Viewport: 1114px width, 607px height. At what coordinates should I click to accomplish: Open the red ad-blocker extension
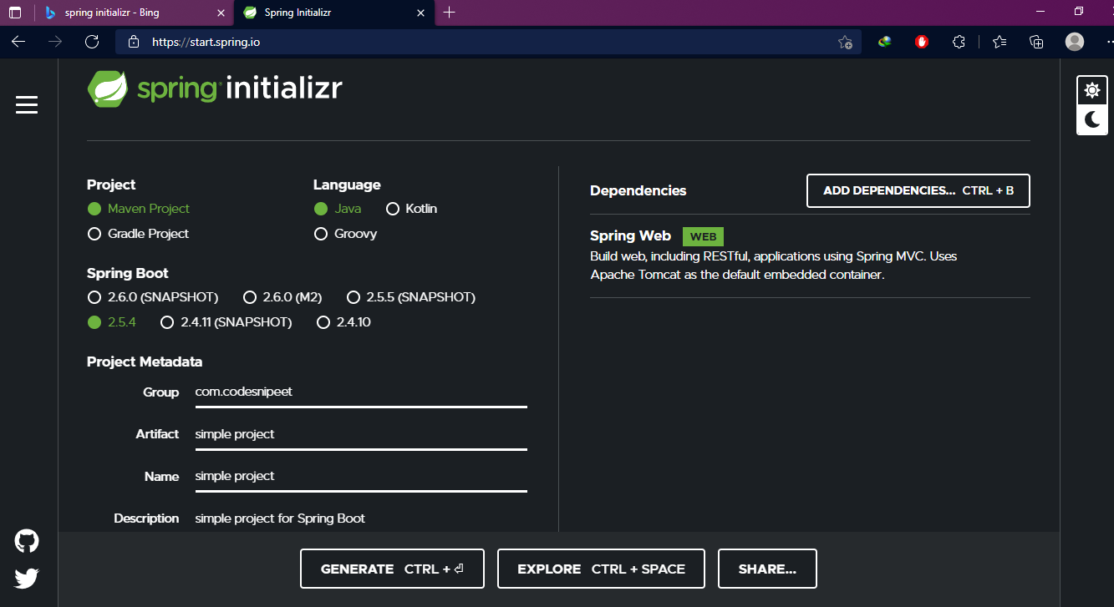click(x=922, y=42)
